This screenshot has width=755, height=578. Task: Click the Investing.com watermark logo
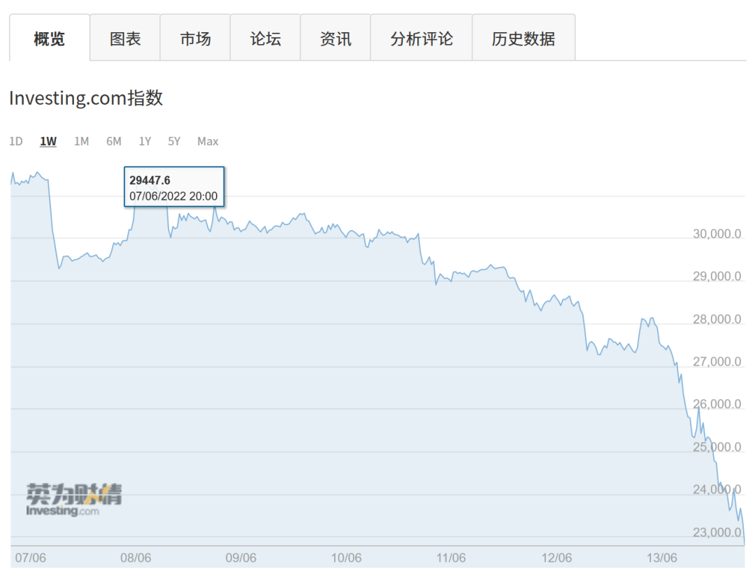73,500
